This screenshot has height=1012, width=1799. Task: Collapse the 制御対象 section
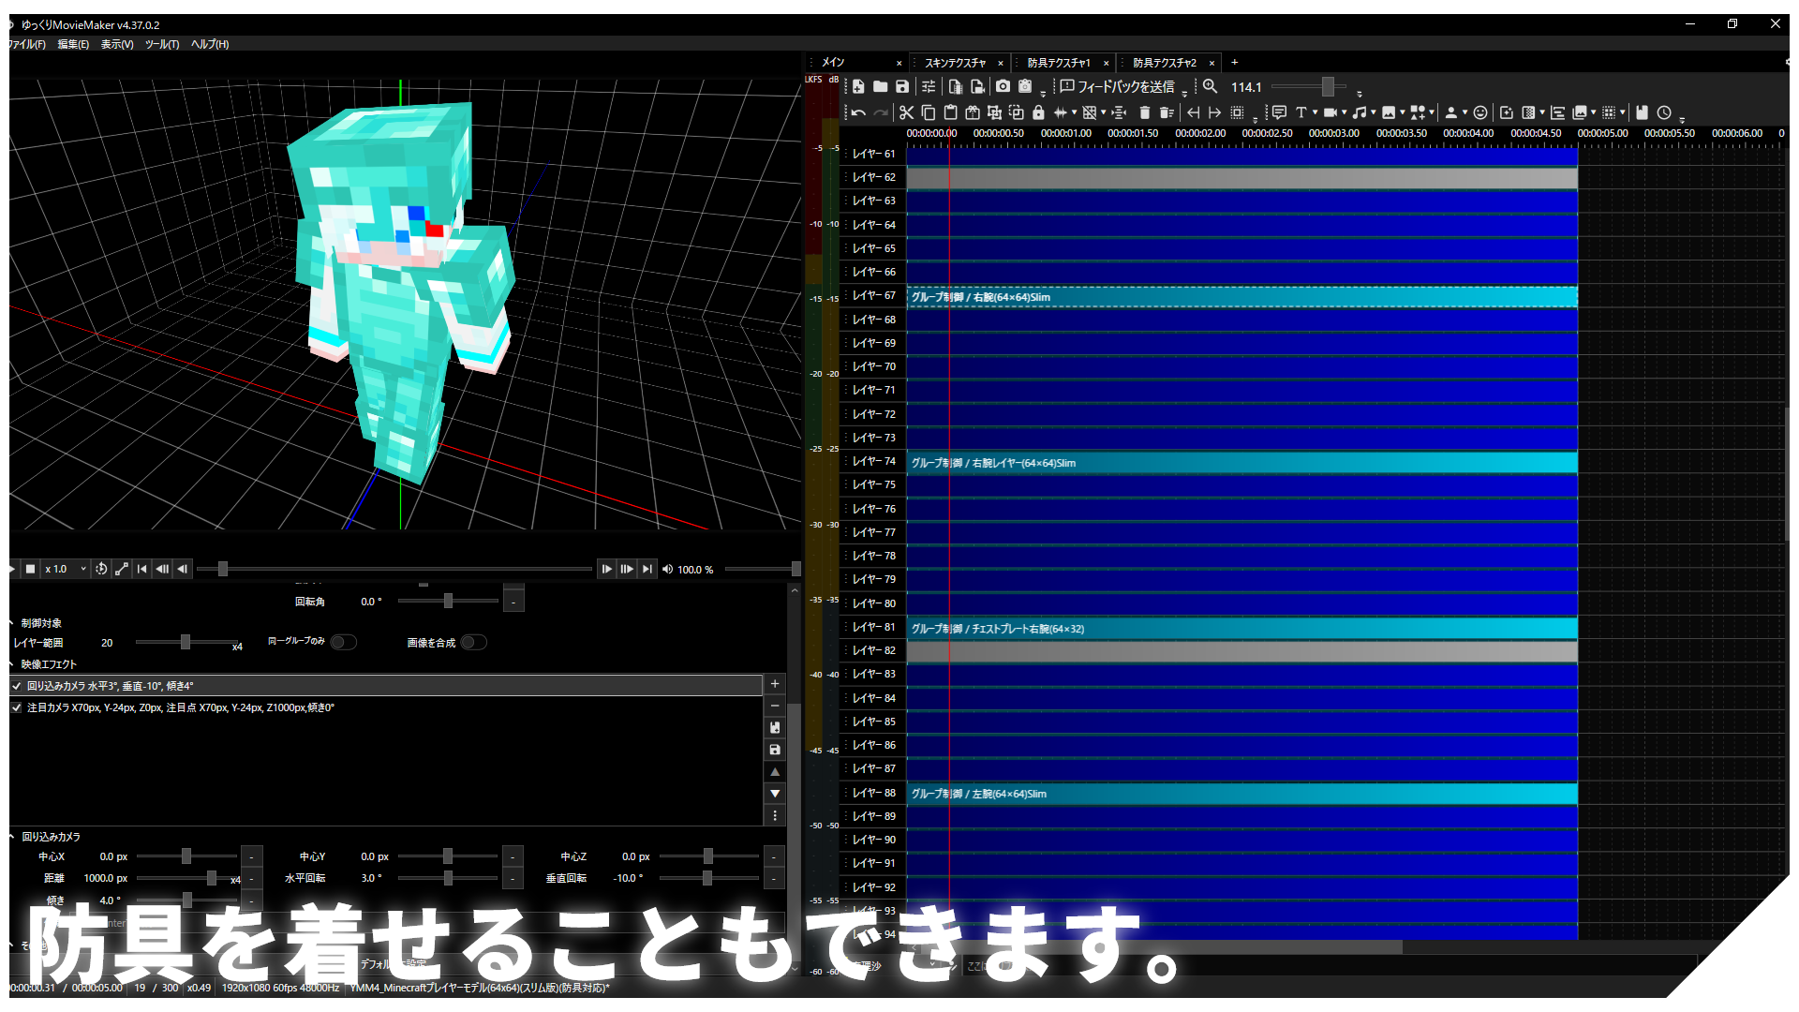[x=12, y=622]
